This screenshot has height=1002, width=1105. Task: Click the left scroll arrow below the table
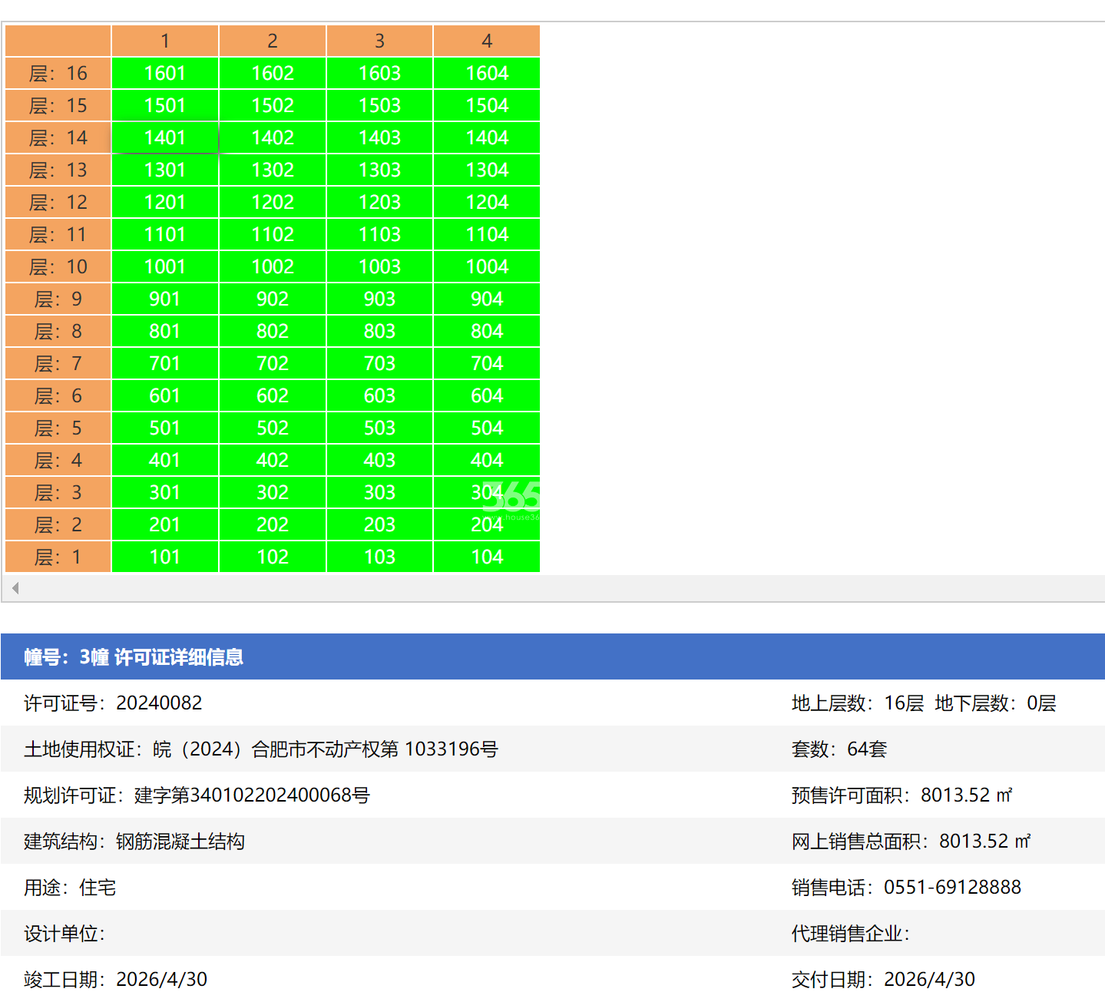pyautogui.click(x=15, y=588)
